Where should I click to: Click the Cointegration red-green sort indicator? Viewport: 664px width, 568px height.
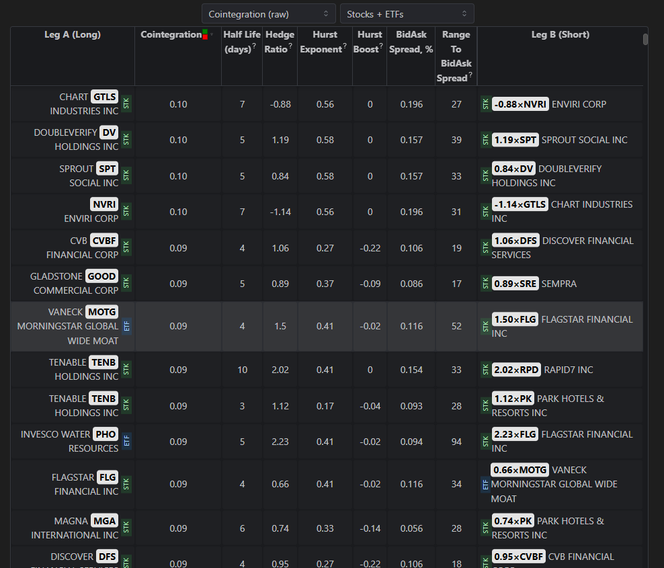[x=205, y=35]
